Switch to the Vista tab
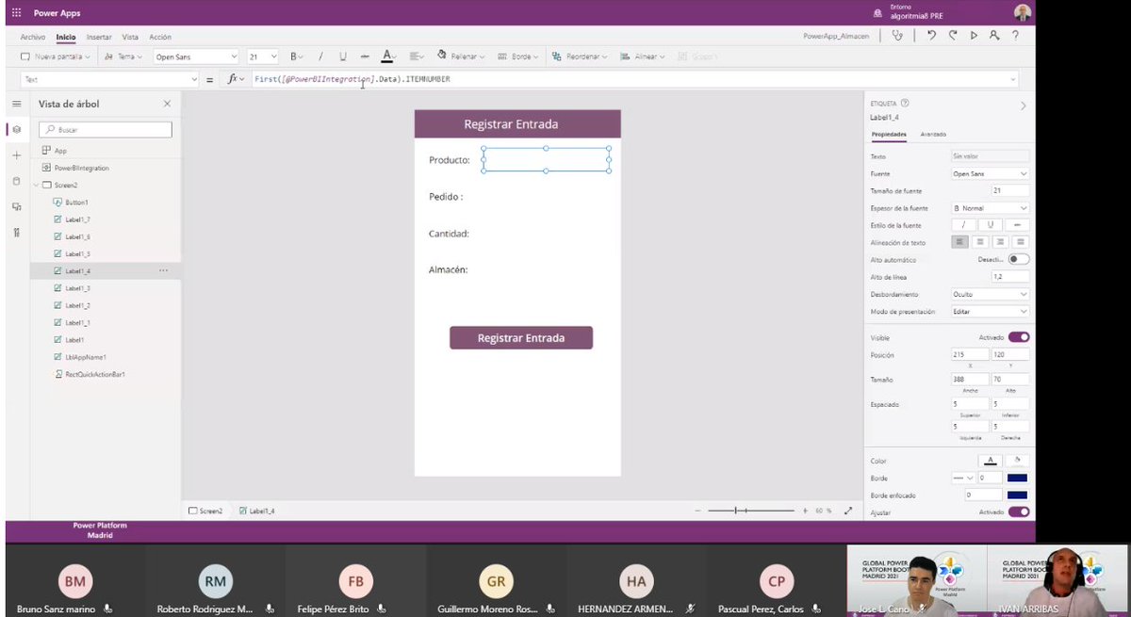 (x=130, y=37)
